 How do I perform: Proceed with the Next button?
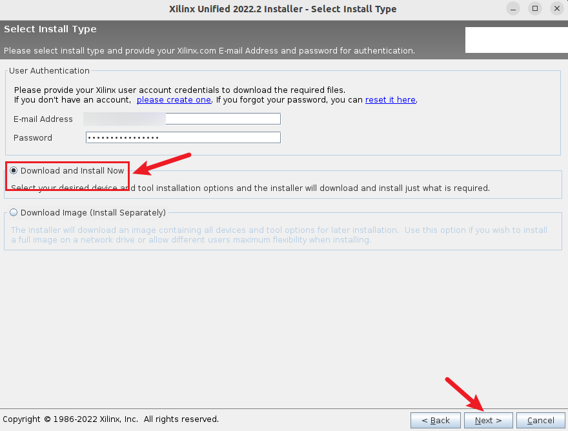coord(489,420)
